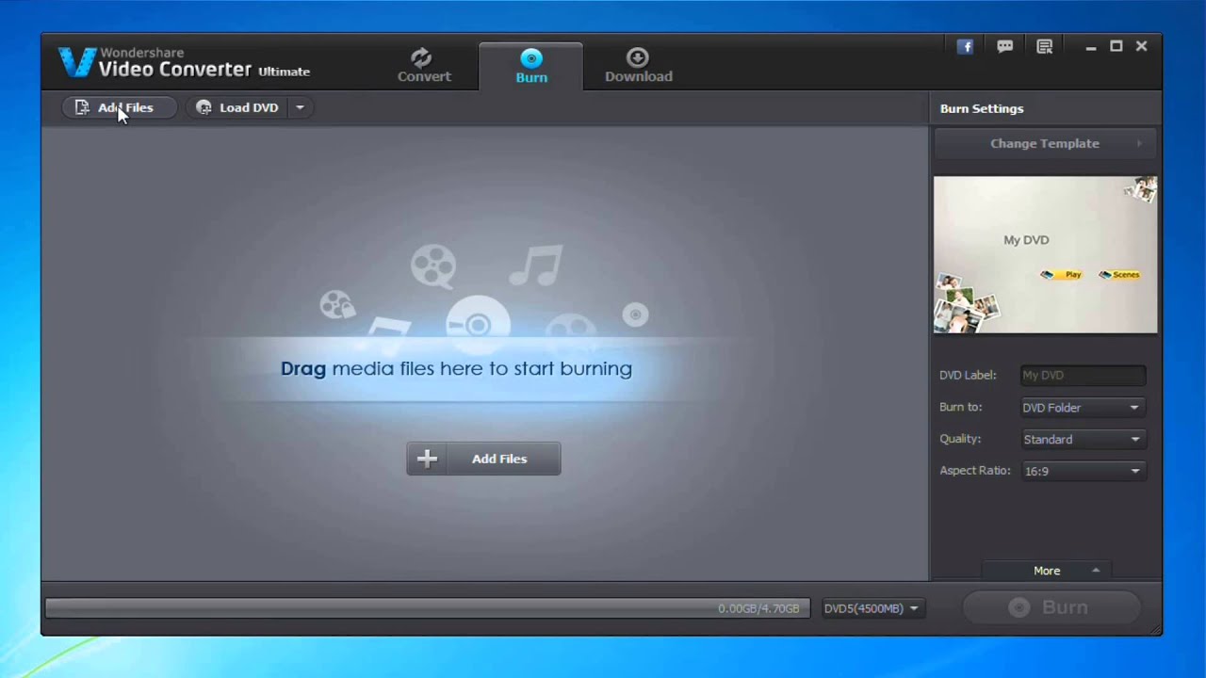Open the Burn to dropdown
1206x678 pixels.
(1084, 408)
